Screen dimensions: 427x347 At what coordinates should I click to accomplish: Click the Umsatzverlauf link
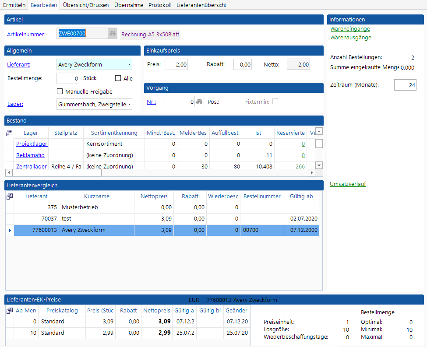point(348,184)
